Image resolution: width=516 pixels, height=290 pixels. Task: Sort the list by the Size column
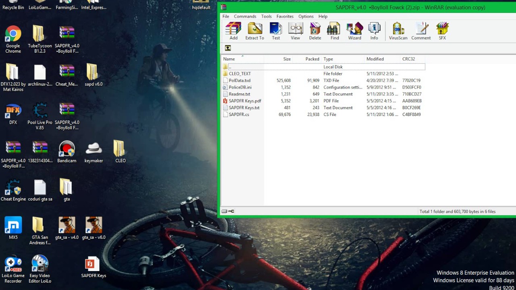[278, 59]
